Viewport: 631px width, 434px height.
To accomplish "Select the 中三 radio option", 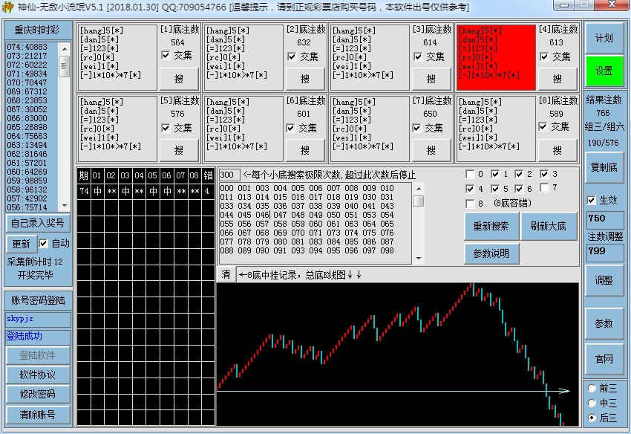I will click(x=592, y=403).
